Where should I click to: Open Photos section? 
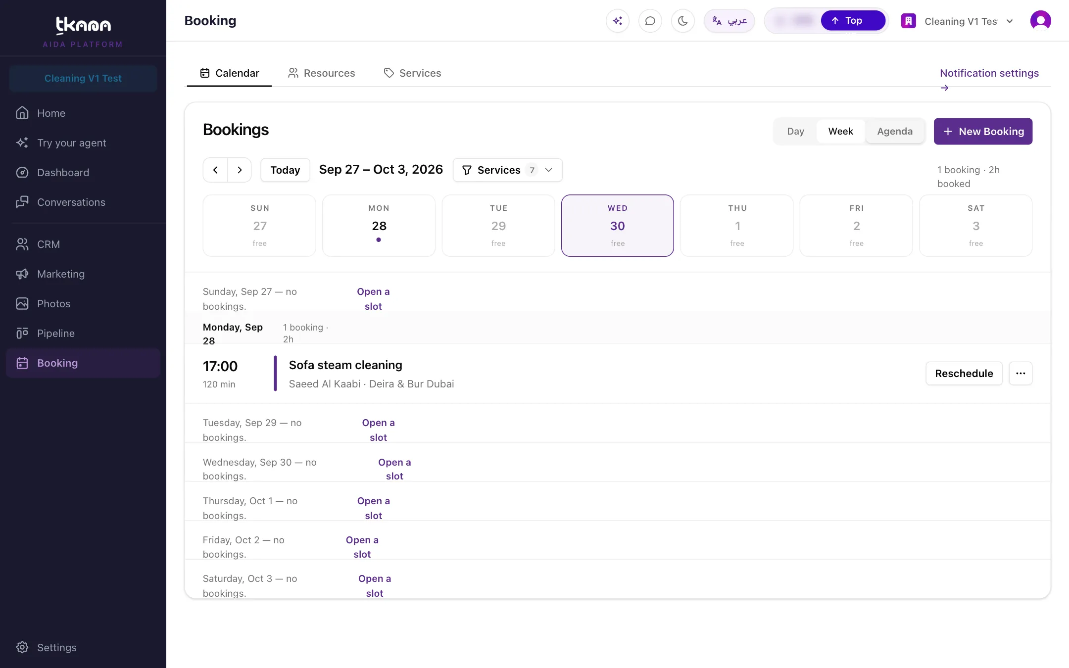click(83, 304)
